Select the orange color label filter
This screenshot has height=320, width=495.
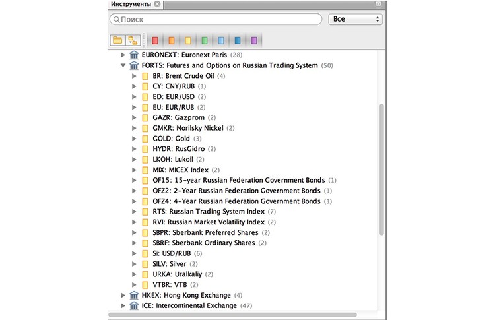point(172,40)
